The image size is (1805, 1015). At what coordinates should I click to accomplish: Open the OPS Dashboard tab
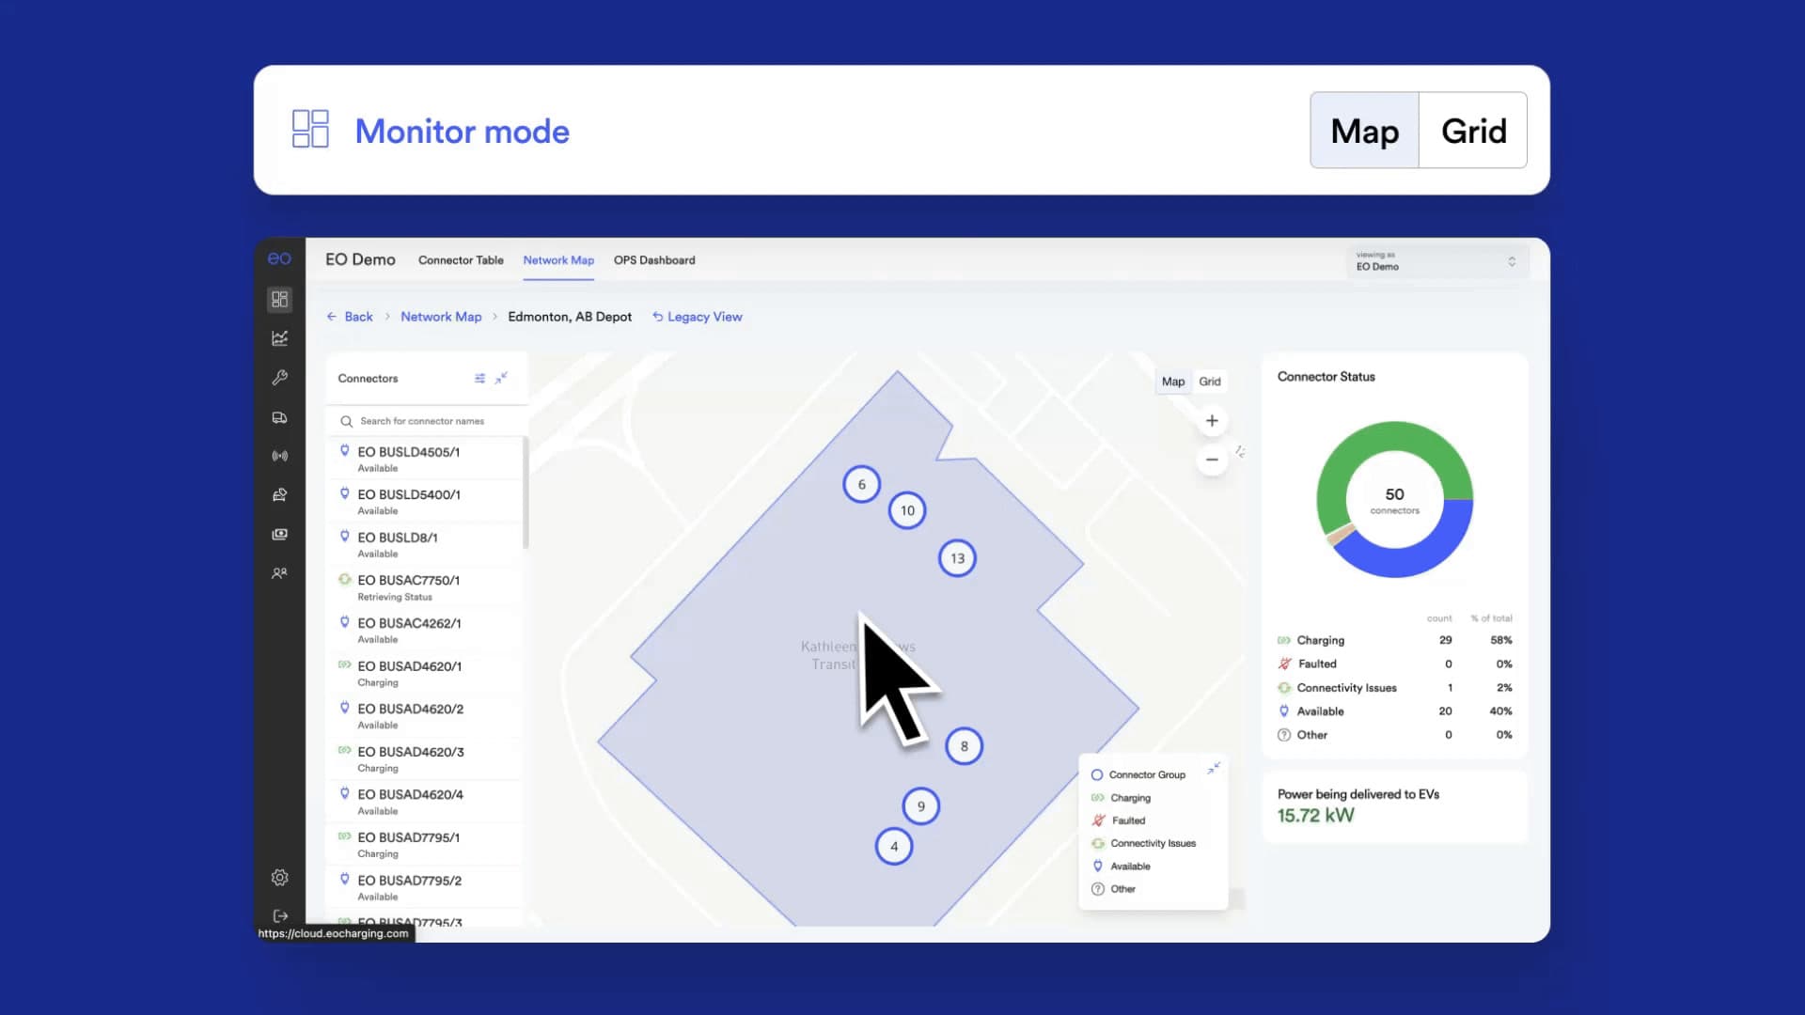click(x=654, y=260)
